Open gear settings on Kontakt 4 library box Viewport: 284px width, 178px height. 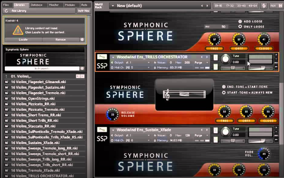coord(82,40)
